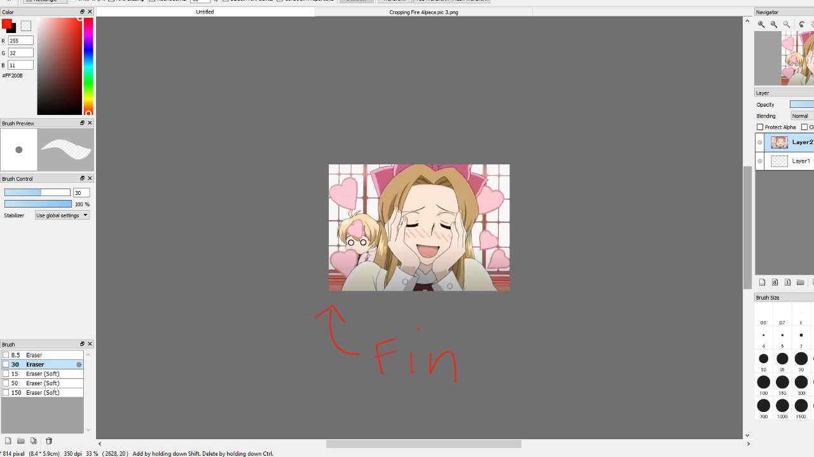Image resolution: width=814 pixels, height=457 pixels.
Task: Float the Color panel
Action: (x=82, y=12)
